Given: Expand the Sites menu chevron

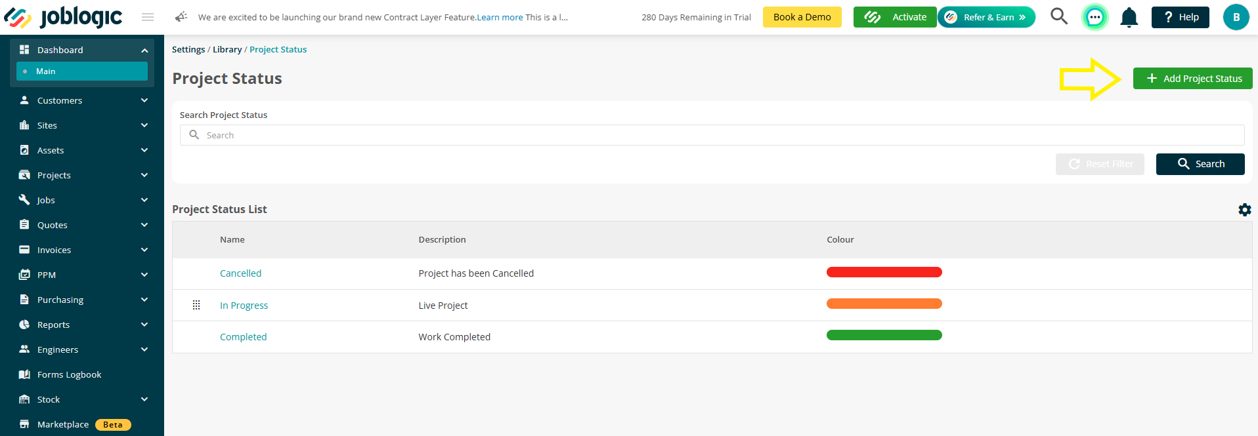Looking at the screenshot, I should click(x=144, y=125).
